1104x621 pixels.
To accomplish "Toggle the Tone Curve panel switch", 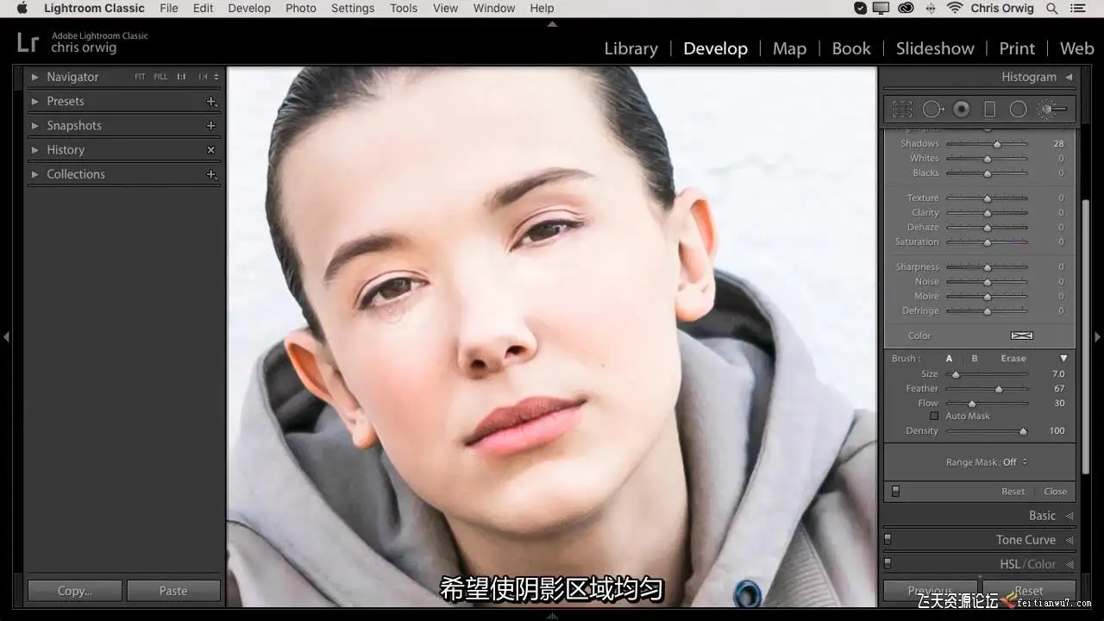I will 888,540.
